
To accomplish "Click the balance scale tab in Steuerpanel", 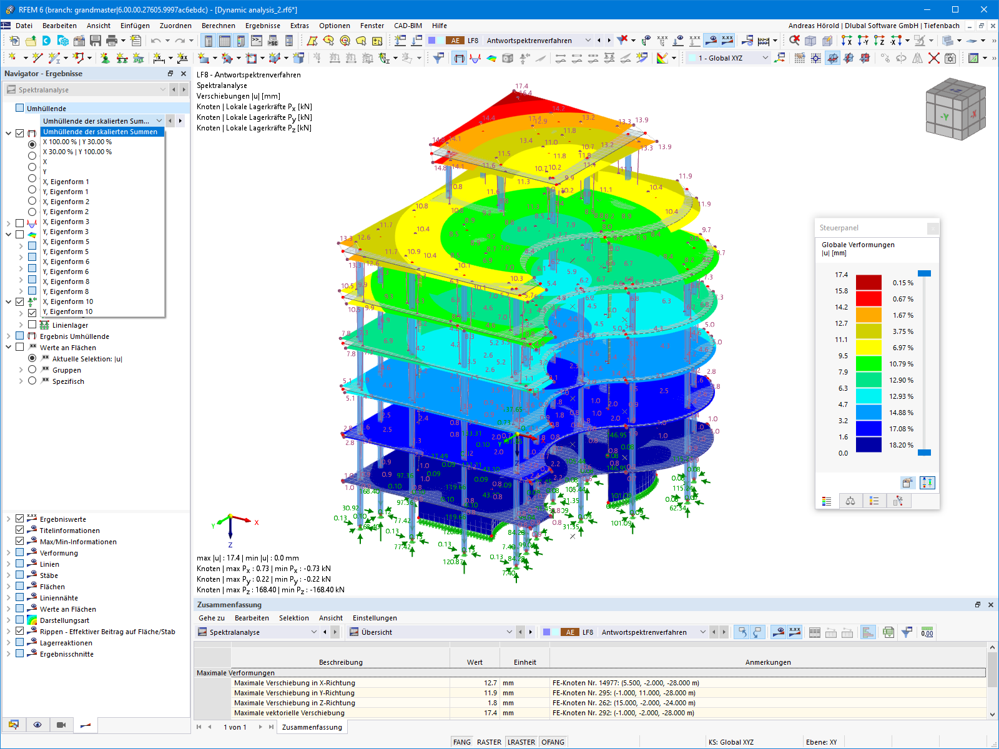I will click(x=850, y=501).
